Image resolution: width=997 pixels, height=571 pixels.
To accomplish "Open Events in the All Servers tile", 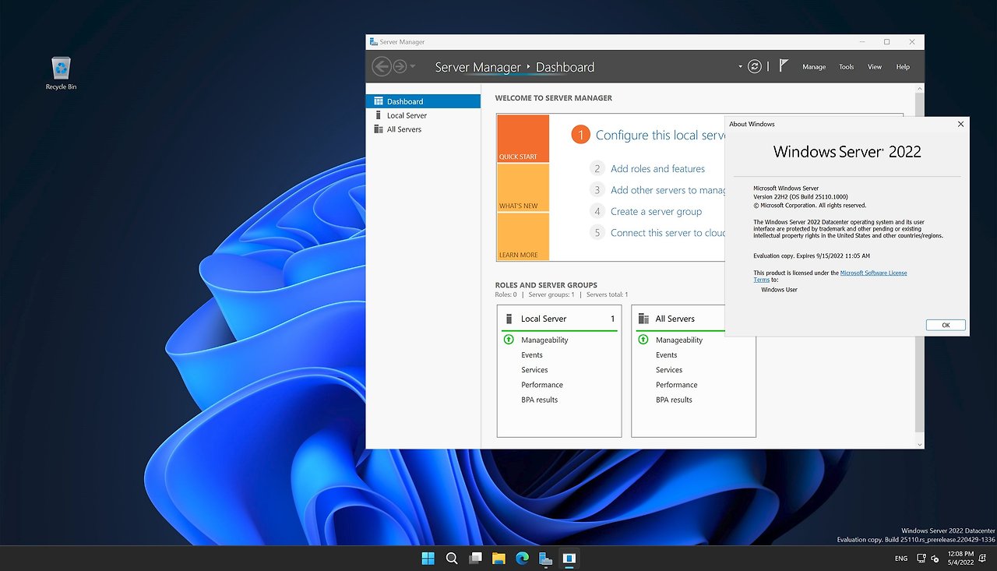I will point(667,355).
